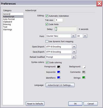This screenshot has width=103, height=108.
Task: Click the Tab size input field
Action: tap(59, 20)
